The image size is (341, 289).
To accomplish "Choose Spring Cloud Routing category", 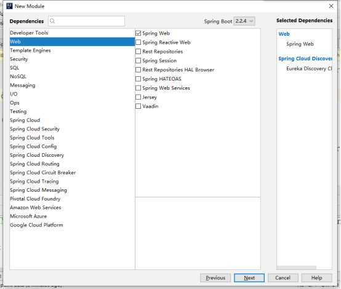I will (72, 164).
